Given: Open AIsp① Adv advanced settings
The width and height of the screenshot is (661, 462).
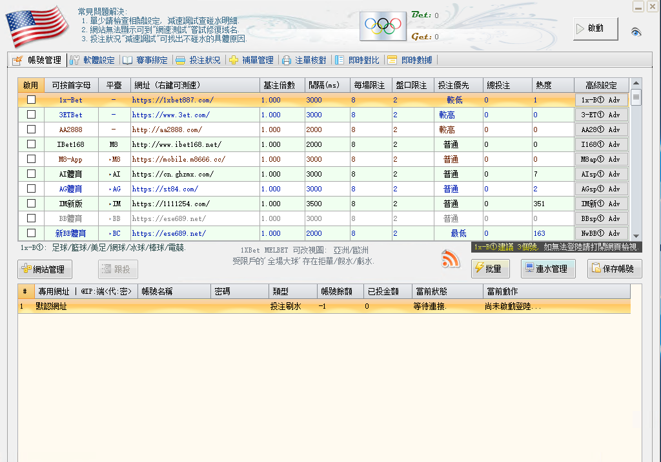Looking at the screenshot, I should point(601,174).
